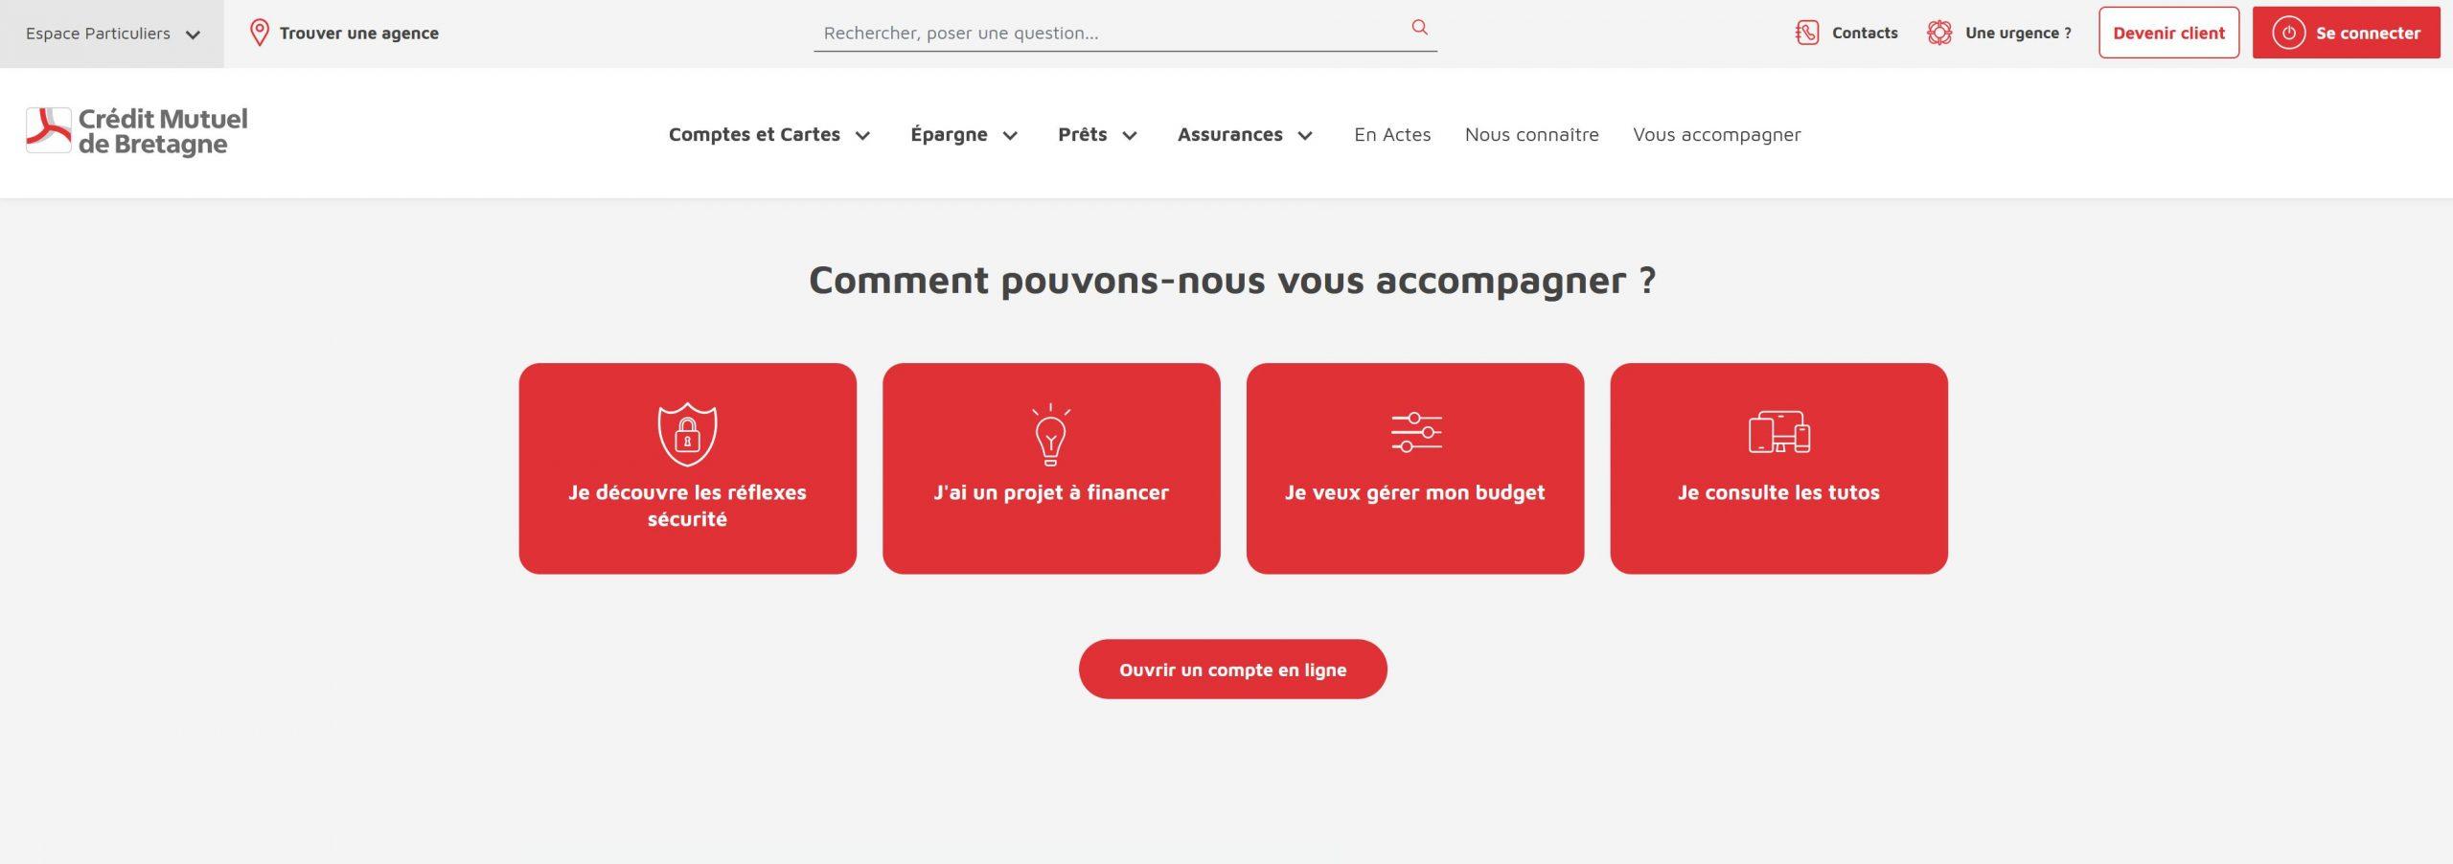Open Vous accompagner page
This screenshot has height=864, width=2453.
pyautogui.click(x=1716, y=135)
